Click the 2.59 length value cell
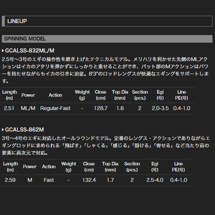Viewport: 215px width, 215px height. click(x=10, y=180)
